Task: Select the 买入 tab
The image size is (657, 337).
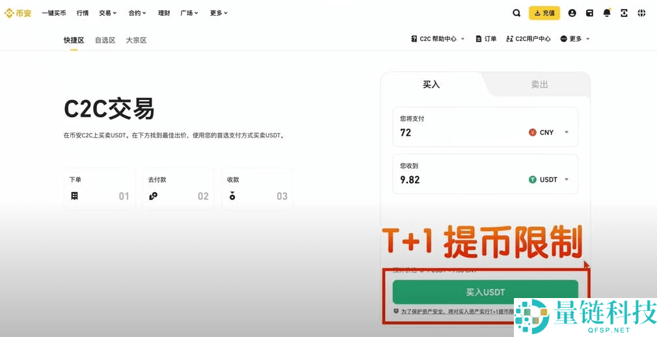Action: coord(431,84)
